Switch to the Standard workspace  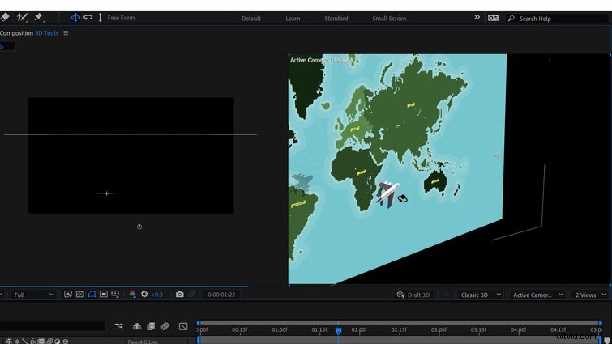(336, 19)
